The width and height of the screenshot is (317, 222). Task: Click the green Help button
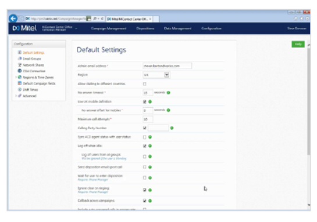point(298,44)
